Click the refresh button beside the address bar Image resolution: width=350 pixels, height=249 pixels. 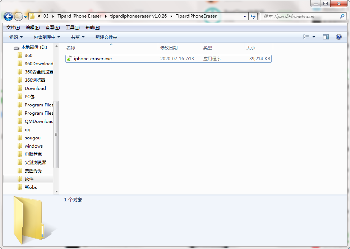tap(253, 16)
